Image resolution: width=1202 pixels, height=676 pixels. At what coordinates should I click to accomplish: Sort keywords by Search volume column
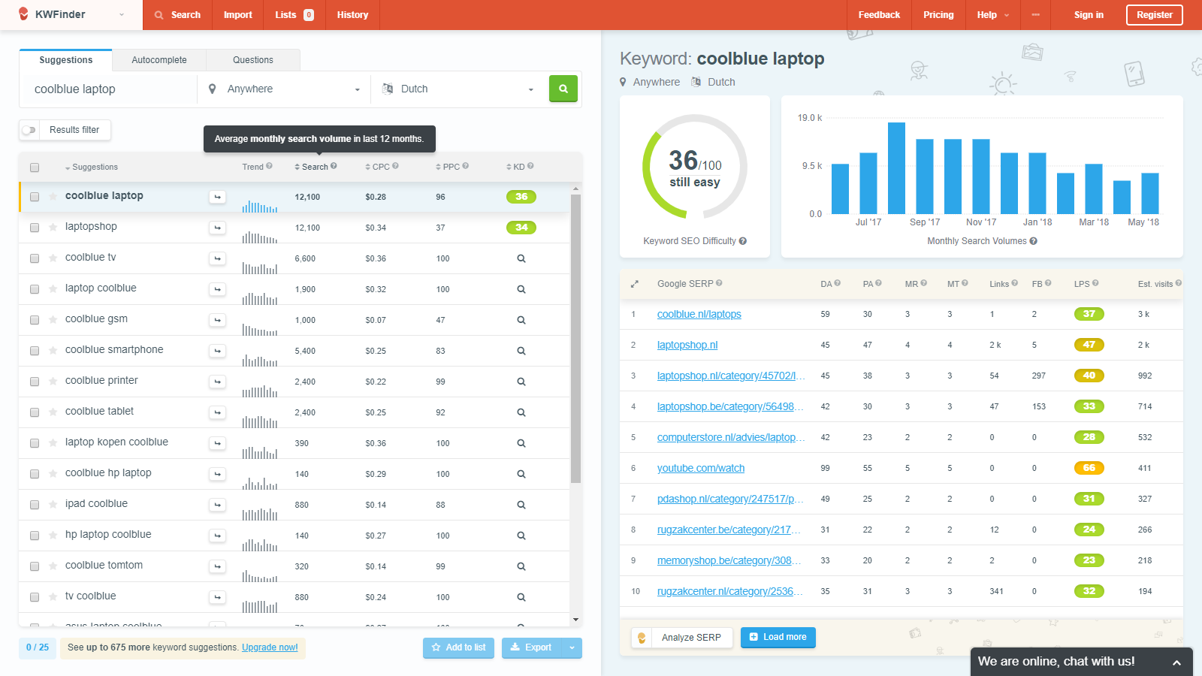pyautogui.click(x=316, y=167)
